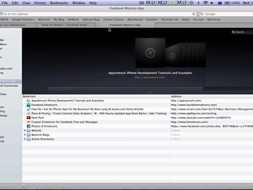Select Custom Emoticons for Facebook Chat row
The width and height of the screenshot is (253, 190).
[138, 122]
